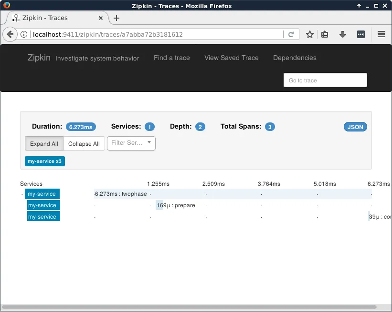Image resolution: width=392 pixels, height=312 pixels.
Task: Open downloads arrow icon
Action: tap(343, 34)
